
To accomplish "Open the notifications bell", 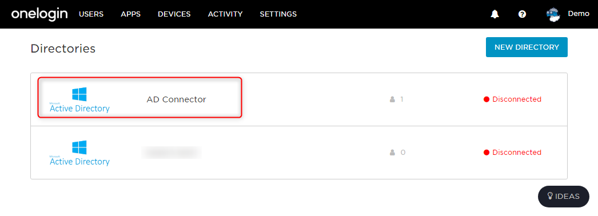I will point(495,14).
